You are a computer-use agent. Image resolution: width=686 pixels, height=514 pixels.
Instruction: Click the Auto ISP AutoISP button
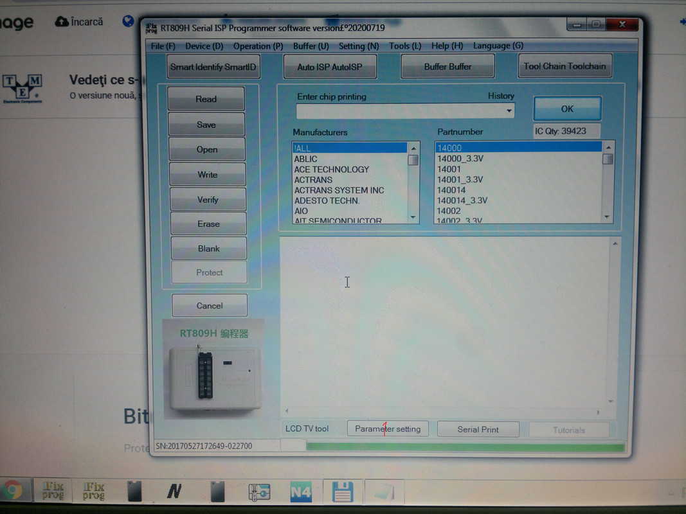click(330, 67)
